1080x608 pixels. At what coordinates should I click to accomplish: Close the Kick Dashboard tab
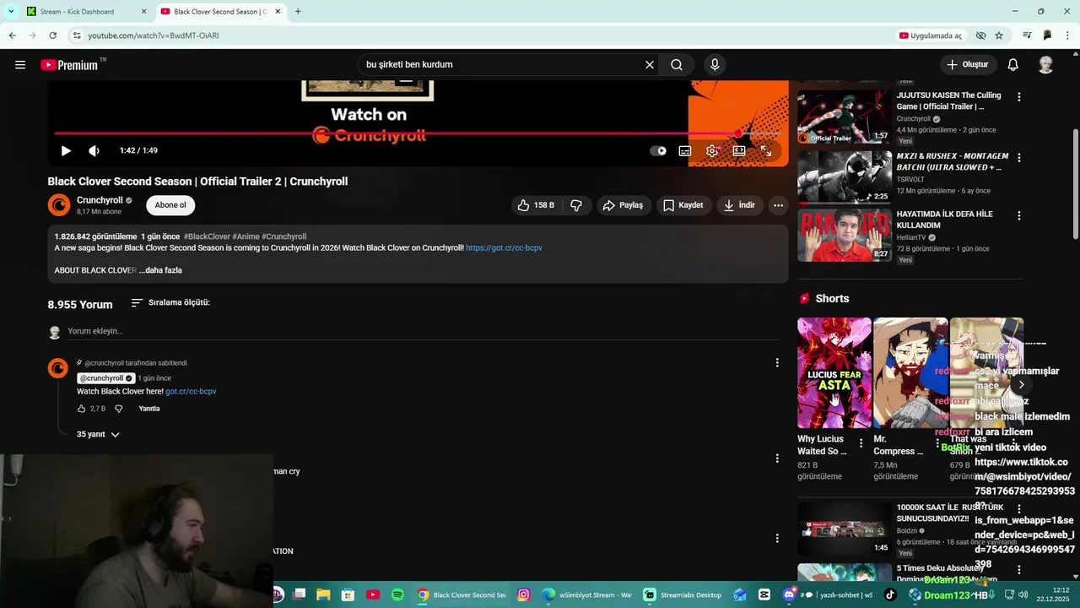tap(143, 12)
